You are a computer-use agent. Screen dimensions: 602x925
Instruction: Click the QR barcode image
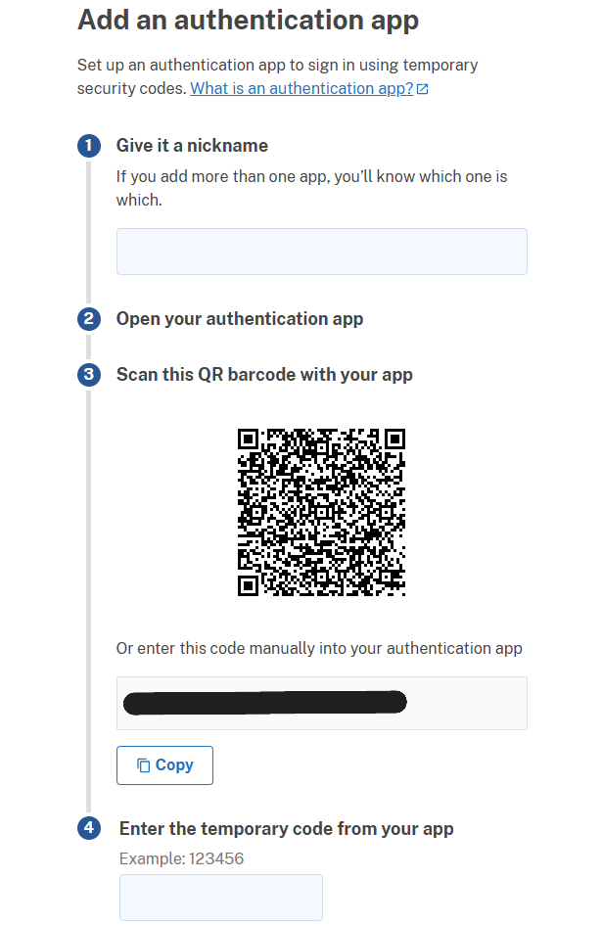321,511
